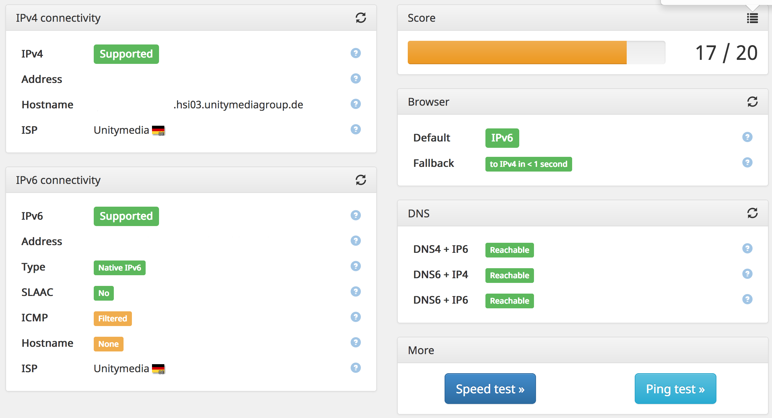Click the fallback to IPv4 badge

pyautogui.click(x=528, y=164)
